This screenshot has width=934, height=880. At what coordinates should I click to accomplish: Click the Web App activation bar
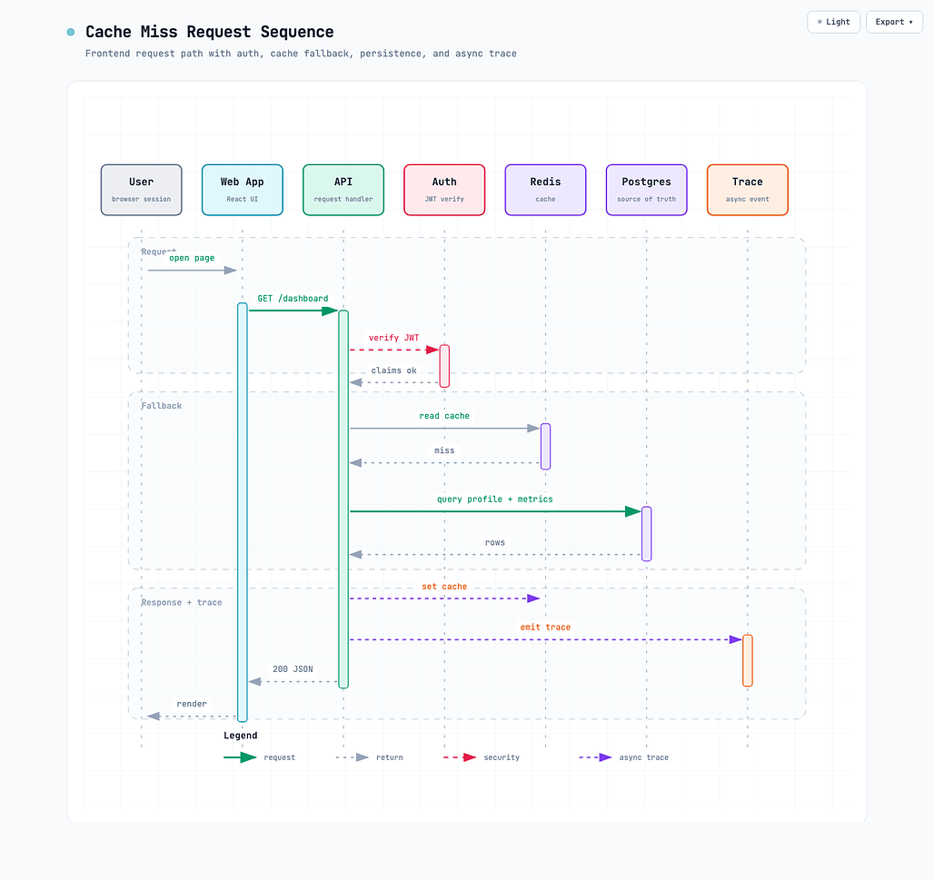pos(243,512)
